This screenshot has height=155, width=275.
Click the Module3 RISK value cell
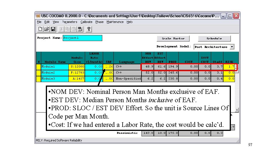(229, 79)
